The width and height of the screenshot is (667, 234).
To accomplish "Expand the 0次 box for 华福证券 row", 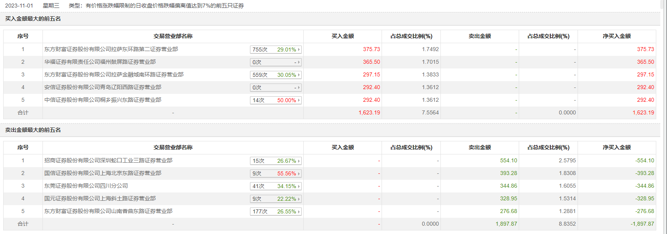I will (276, 62).
